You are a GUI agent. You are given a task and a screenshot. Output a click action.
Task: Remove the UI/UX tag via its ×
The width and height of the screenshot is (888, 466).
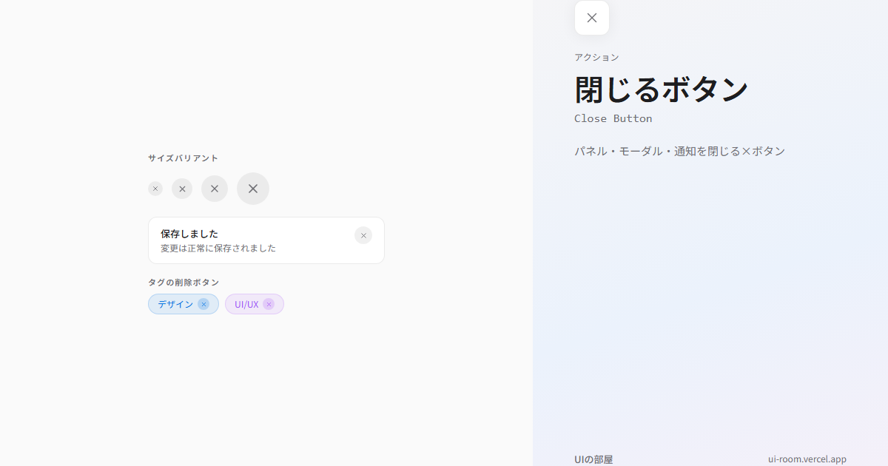[269, 304]
